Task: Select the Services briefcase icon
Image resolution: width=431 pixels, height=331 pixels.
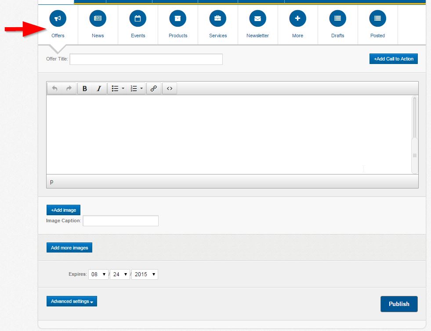Action: [218, 18]
